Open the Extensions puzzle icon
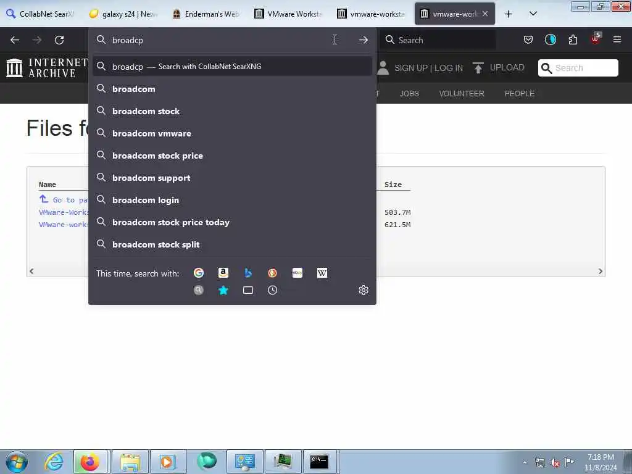 click(573, 39)
